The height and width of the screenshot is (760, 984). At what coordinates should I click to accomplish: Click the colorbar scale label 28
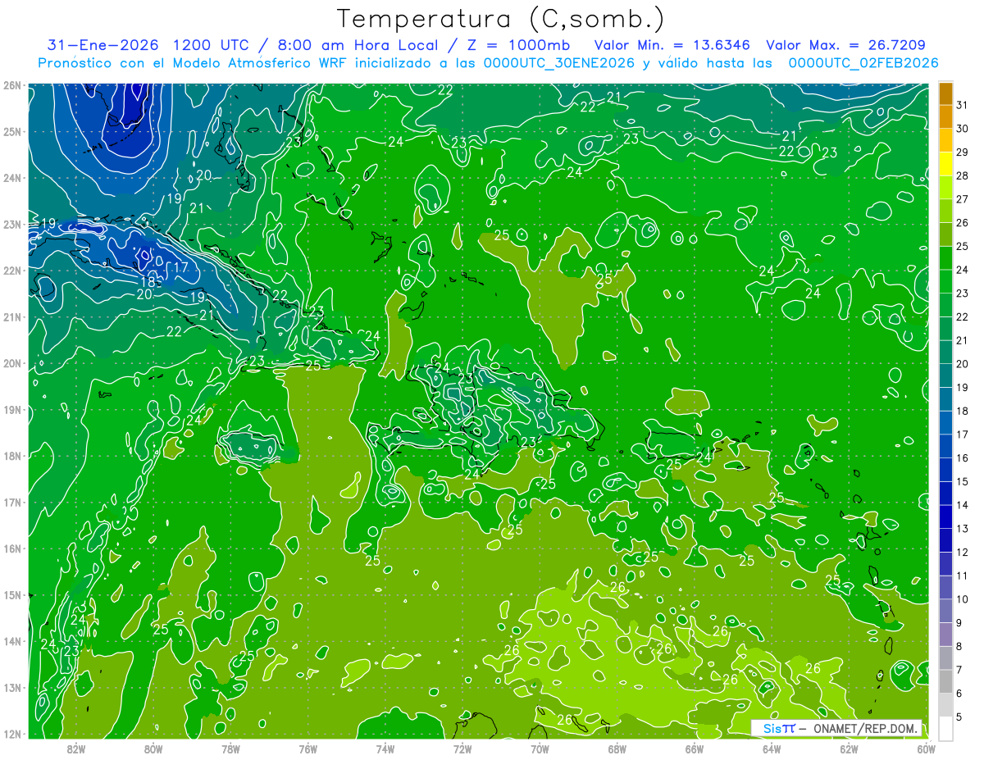pyautogui.click(x=962, y=175)
